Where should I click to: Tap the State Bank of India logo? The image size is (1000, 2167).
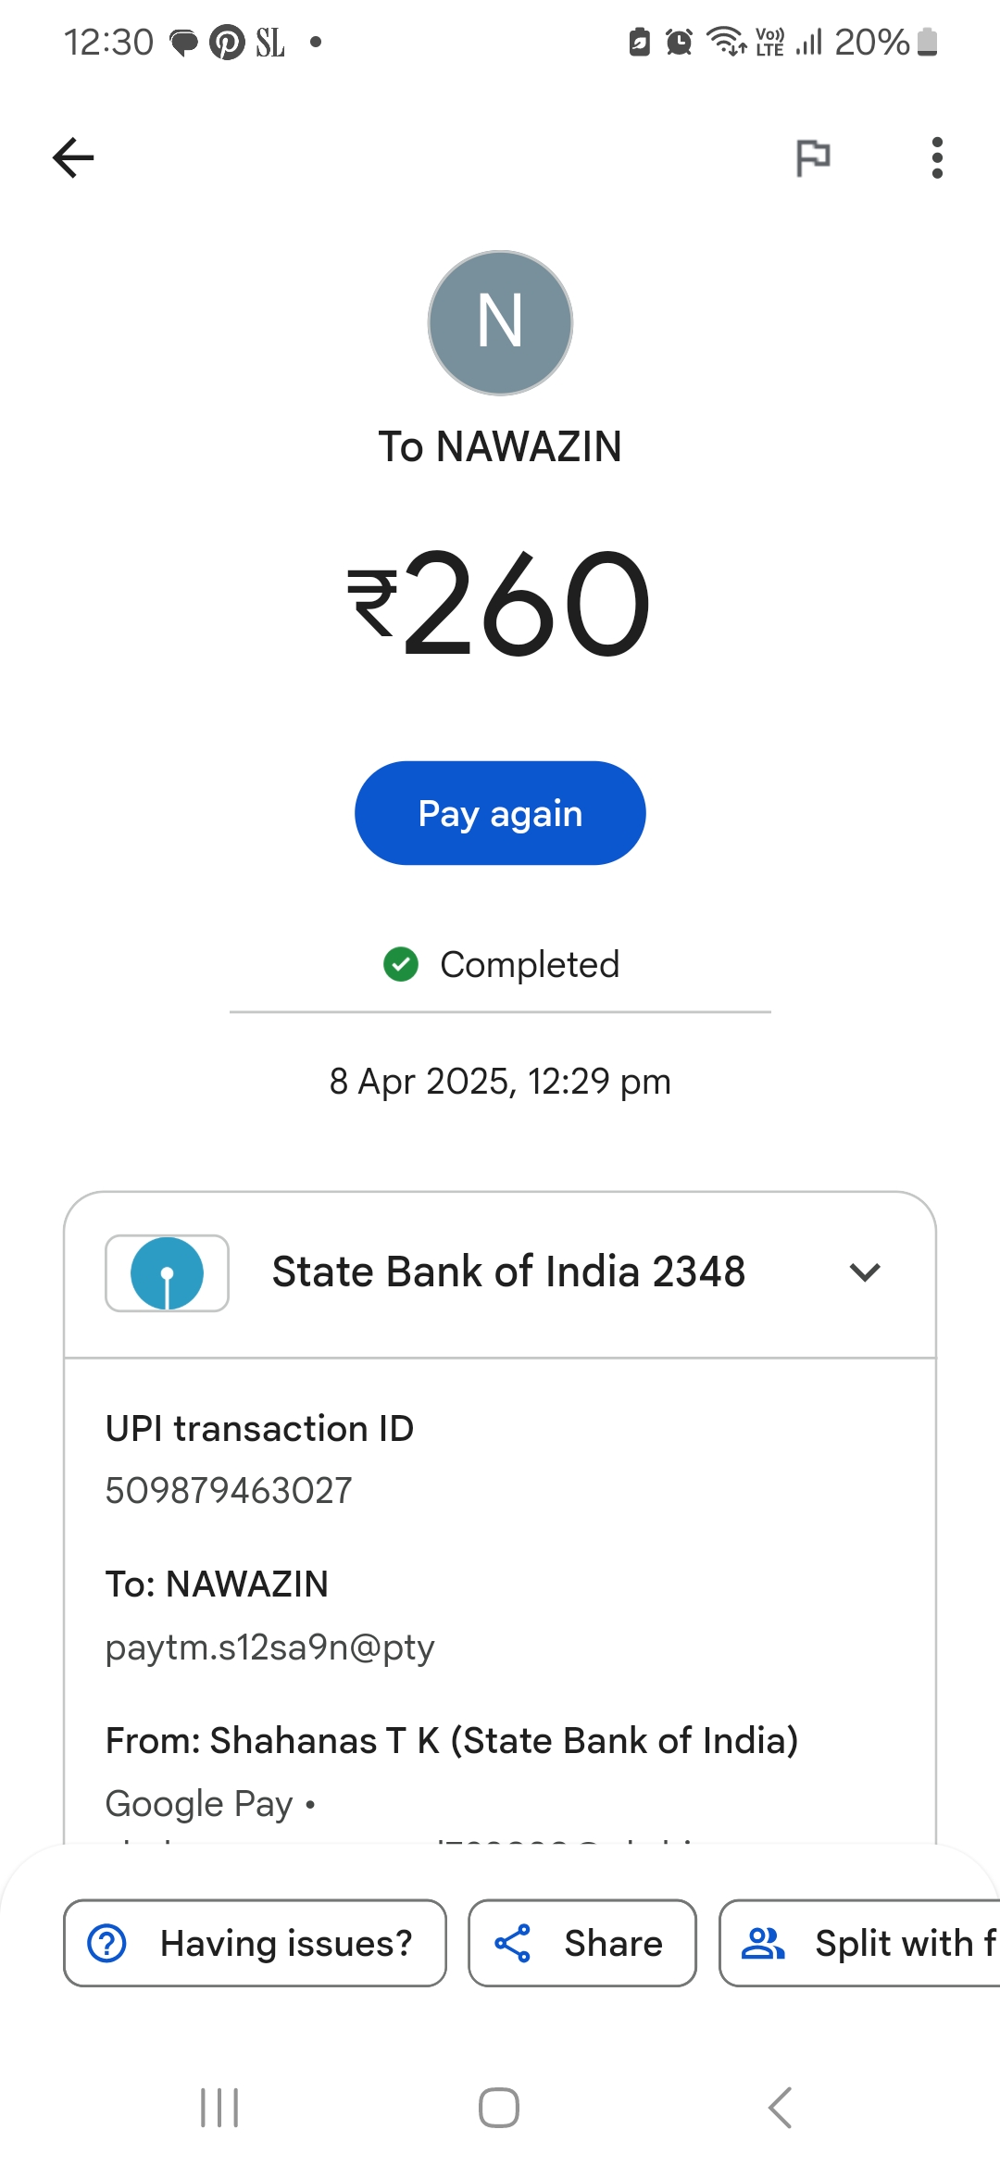(x=168, y=1273)
